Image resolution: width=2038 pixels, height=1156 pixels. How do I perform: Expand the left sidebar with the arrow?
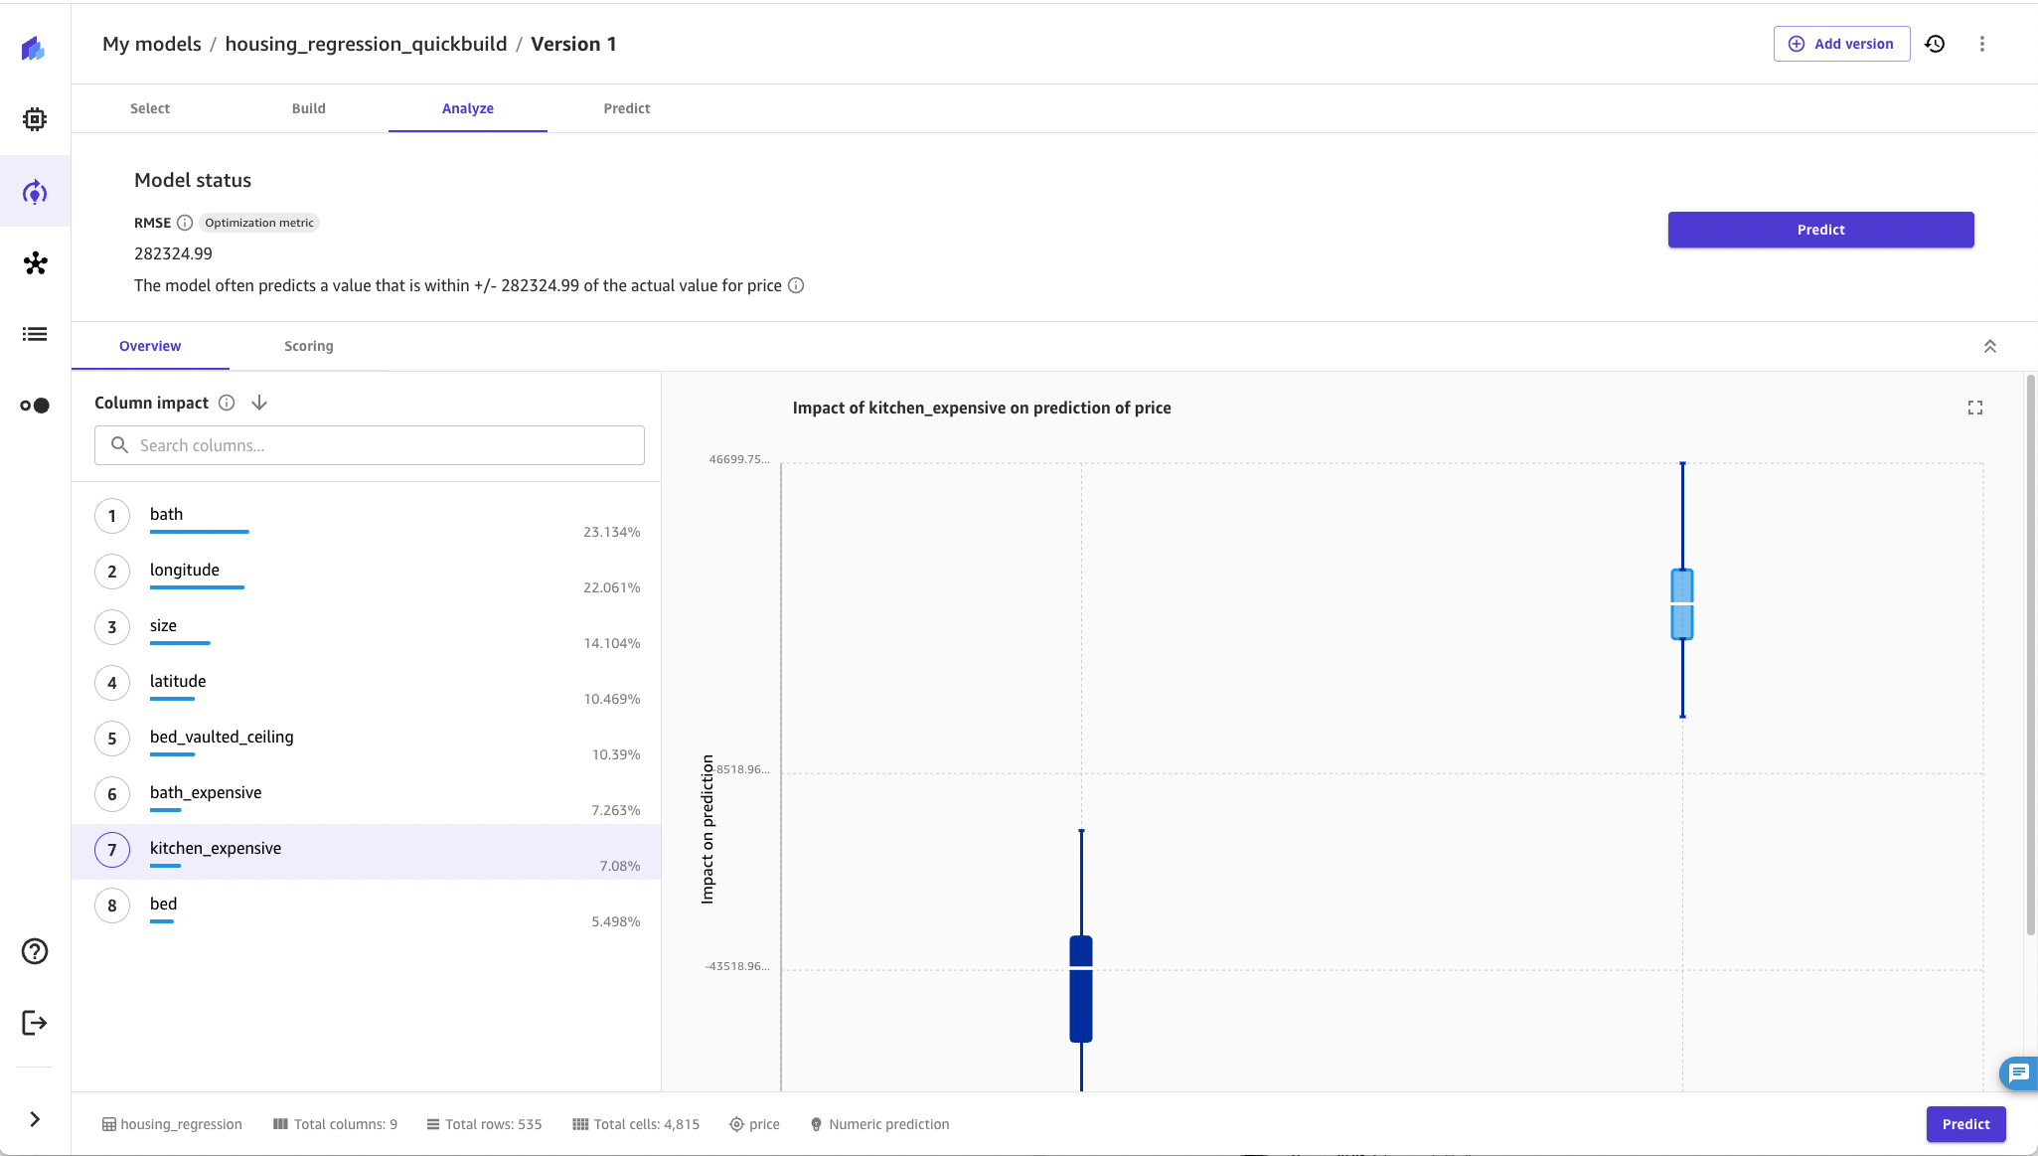click(35, 1119)
